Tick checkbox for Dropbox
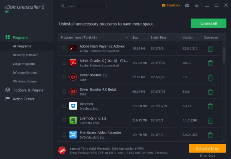The width and height of the screenshot is (231, 159). [64, 106]
